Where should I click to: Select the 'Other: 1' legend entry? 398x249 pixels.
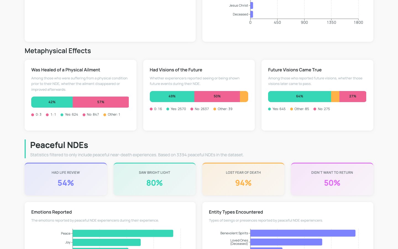pos(112,115)
